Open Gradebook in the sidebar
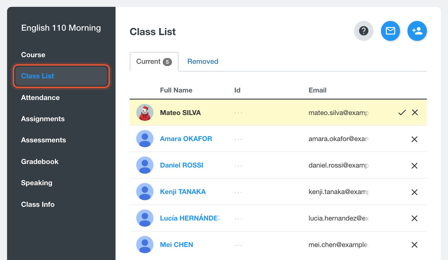This screenshot has width=448, height=260. (x=40, y=161)
